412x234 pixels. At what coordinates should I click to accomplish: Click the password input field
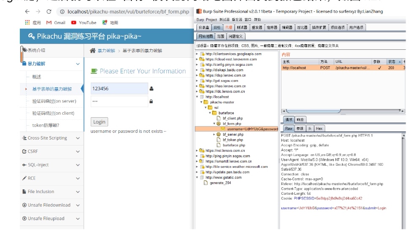click(x=120, y=102)
